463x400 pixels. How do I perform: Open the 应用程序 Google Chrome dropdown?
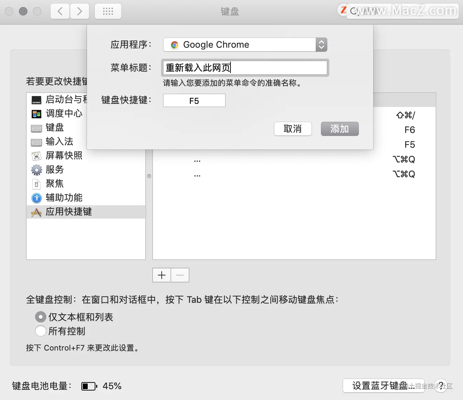pos(245,45)
